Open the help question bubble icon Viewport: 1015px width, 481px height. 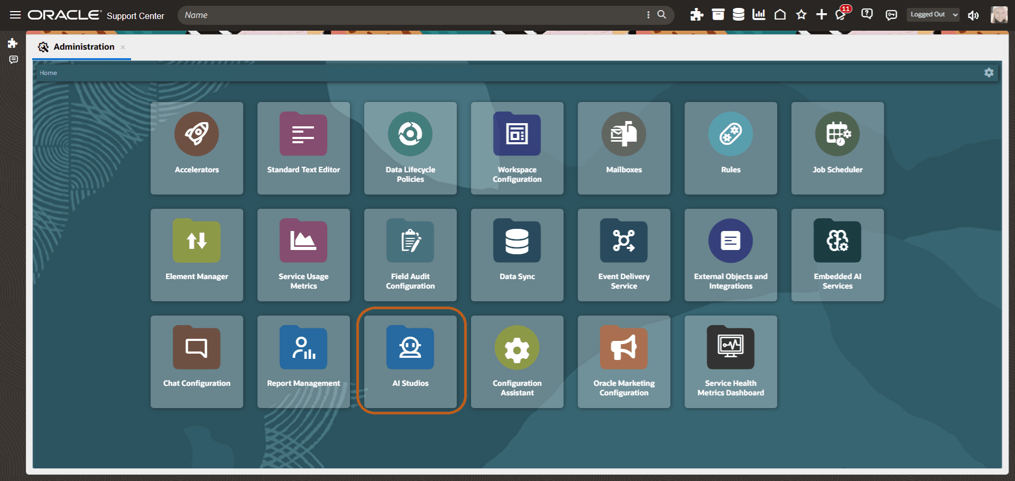pyautogui.click(x=867, y=14)
